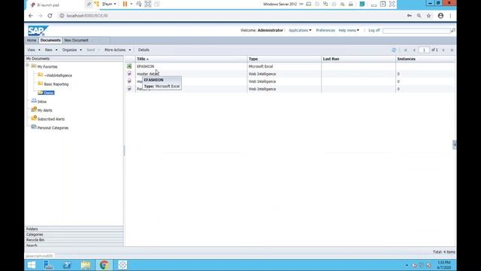Click the master detail Web Intelligence icon
Image resolution: width=481 pixels, height=271 pixels.
129,74
